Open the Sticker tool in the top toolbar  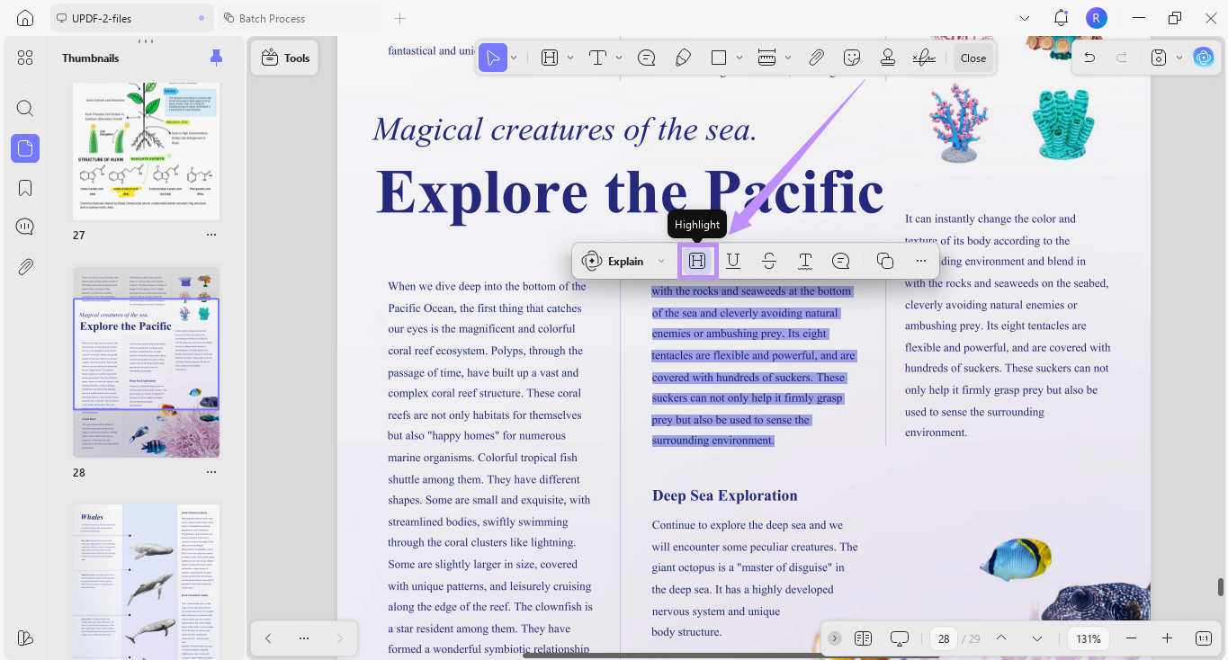pos(852,58)
